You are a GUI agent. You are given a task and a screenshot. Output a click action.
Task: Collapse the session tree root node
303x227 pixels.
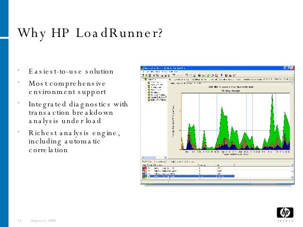(143, 79)
